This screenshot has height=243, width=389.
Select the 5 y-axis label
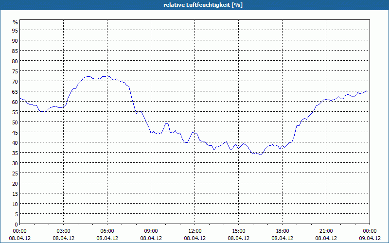17,214
